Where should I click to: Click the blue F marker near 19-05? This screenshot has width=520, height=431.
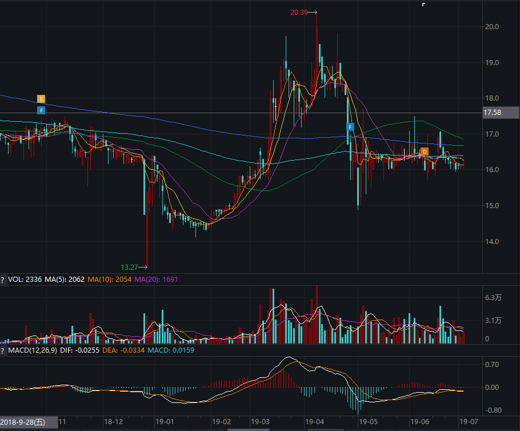click(350, 127)
